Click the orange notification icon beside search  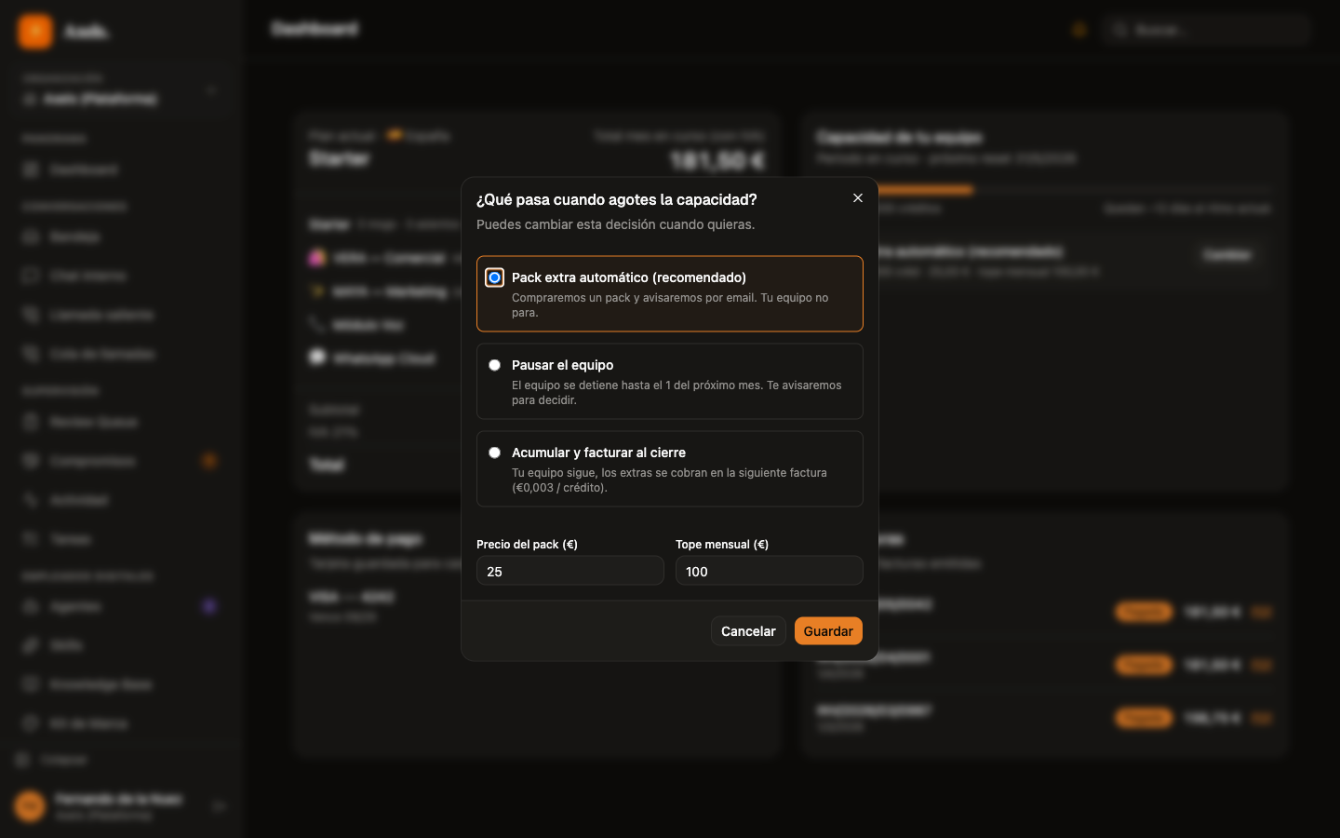1079,30
